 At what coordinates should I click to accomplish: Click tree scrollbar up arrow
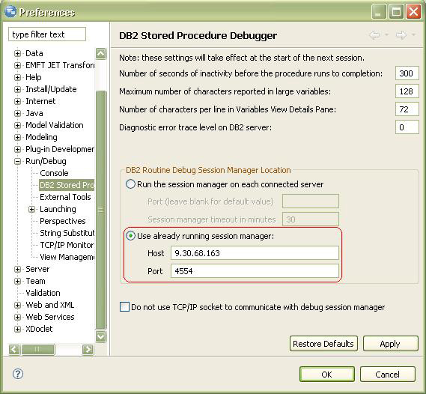[101, 53]
